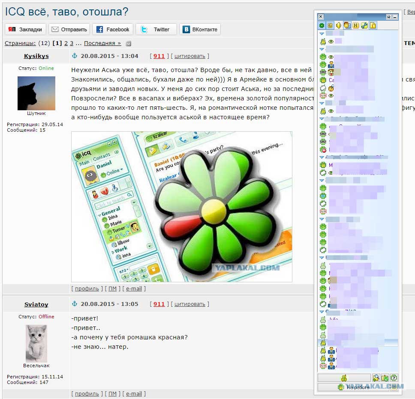
Task: Click the dock/pin button in ICQ title bar
Action: point(389,17)
